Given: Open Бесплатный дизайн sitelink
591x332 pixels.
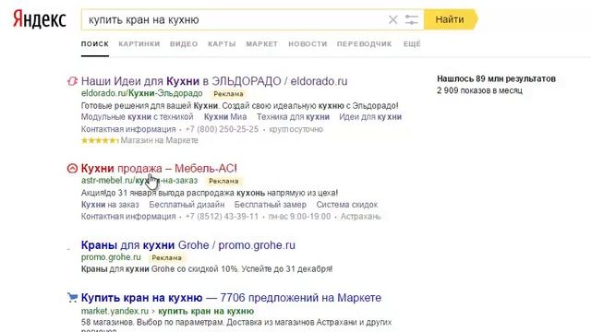Looking at the screenshot, I should 187,205.
